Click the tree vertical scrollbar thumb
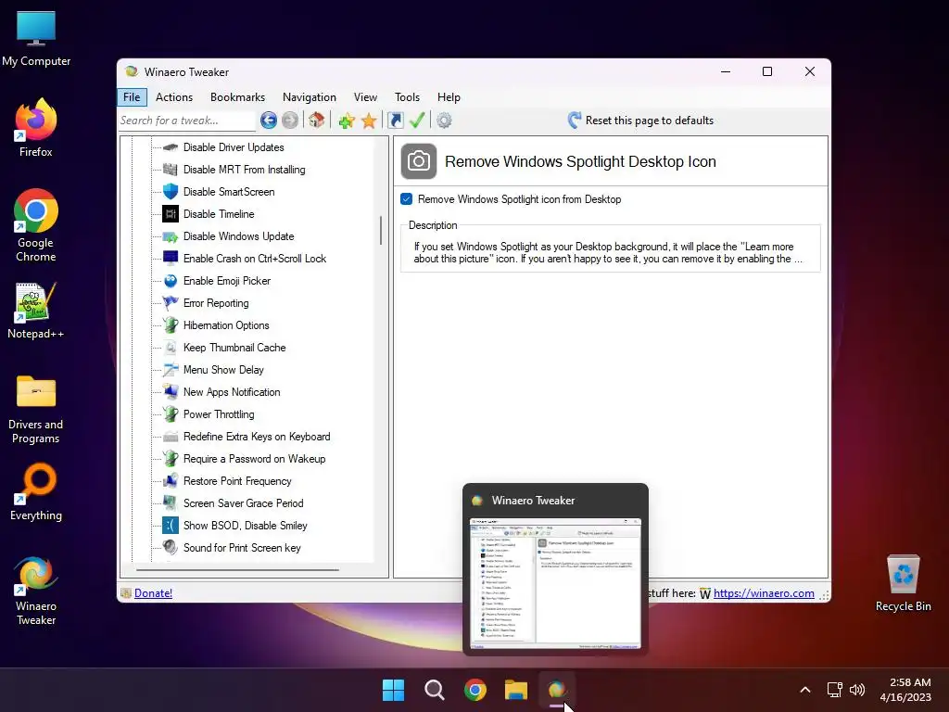The height and width of the screenshot is (712, 949). [x=381, y=230]
